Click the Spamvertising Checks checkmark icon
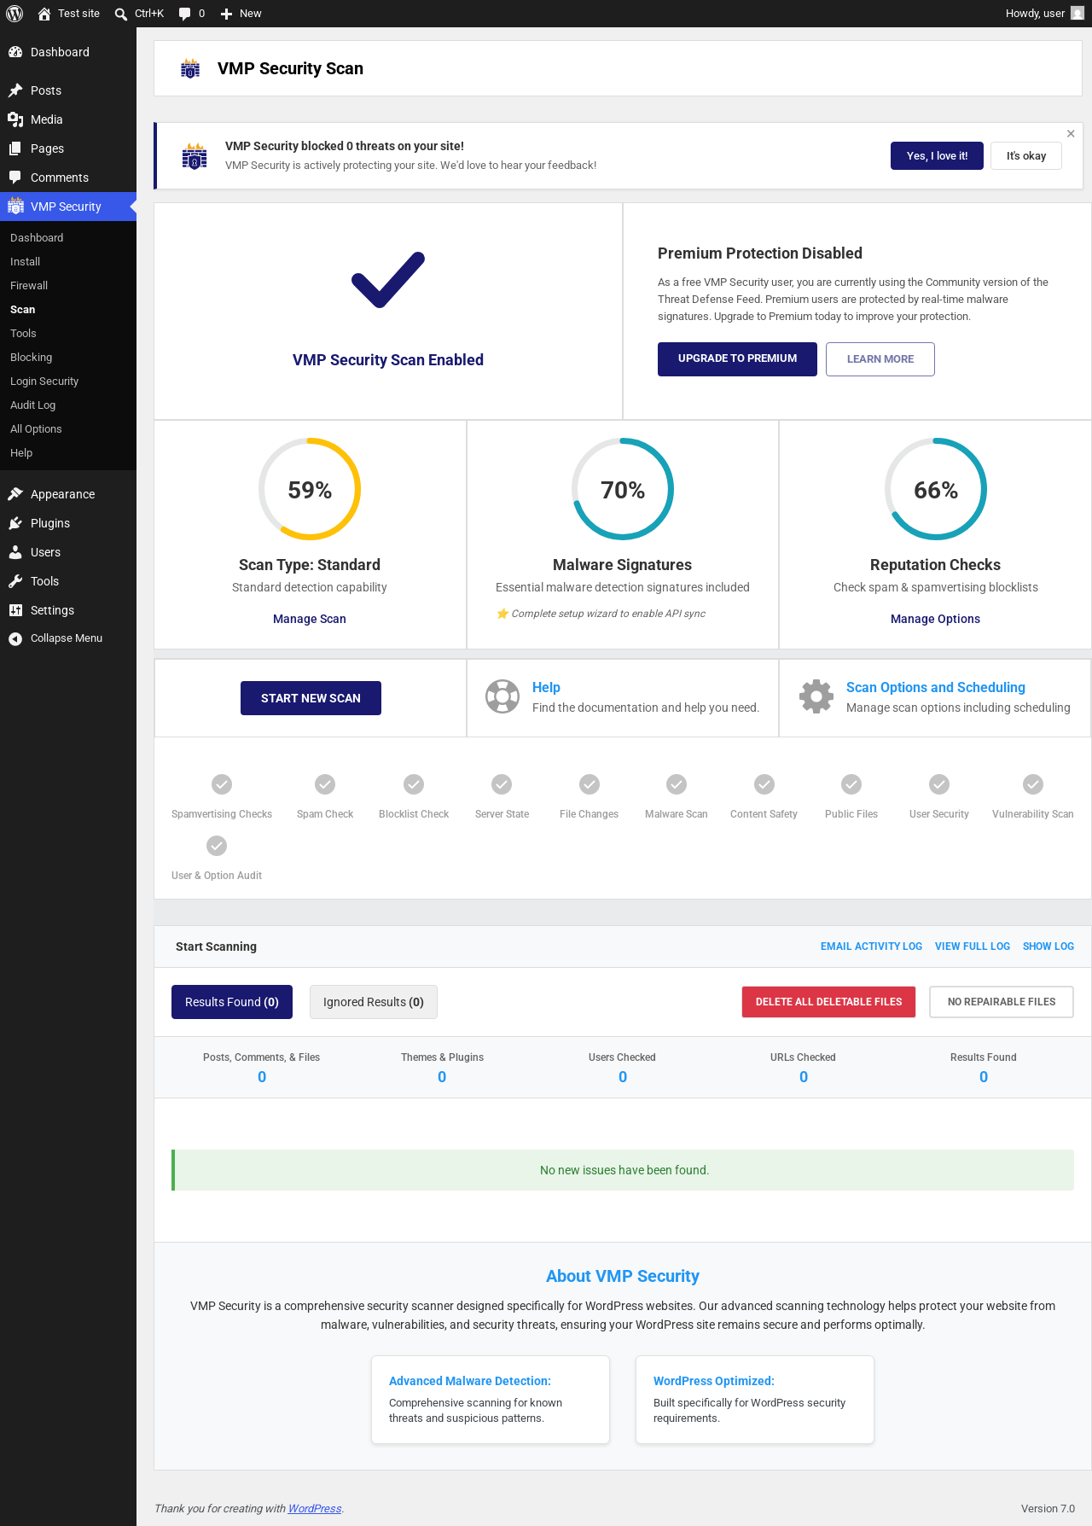Viewport: 1092px width, 1526px height. (222, 784)
